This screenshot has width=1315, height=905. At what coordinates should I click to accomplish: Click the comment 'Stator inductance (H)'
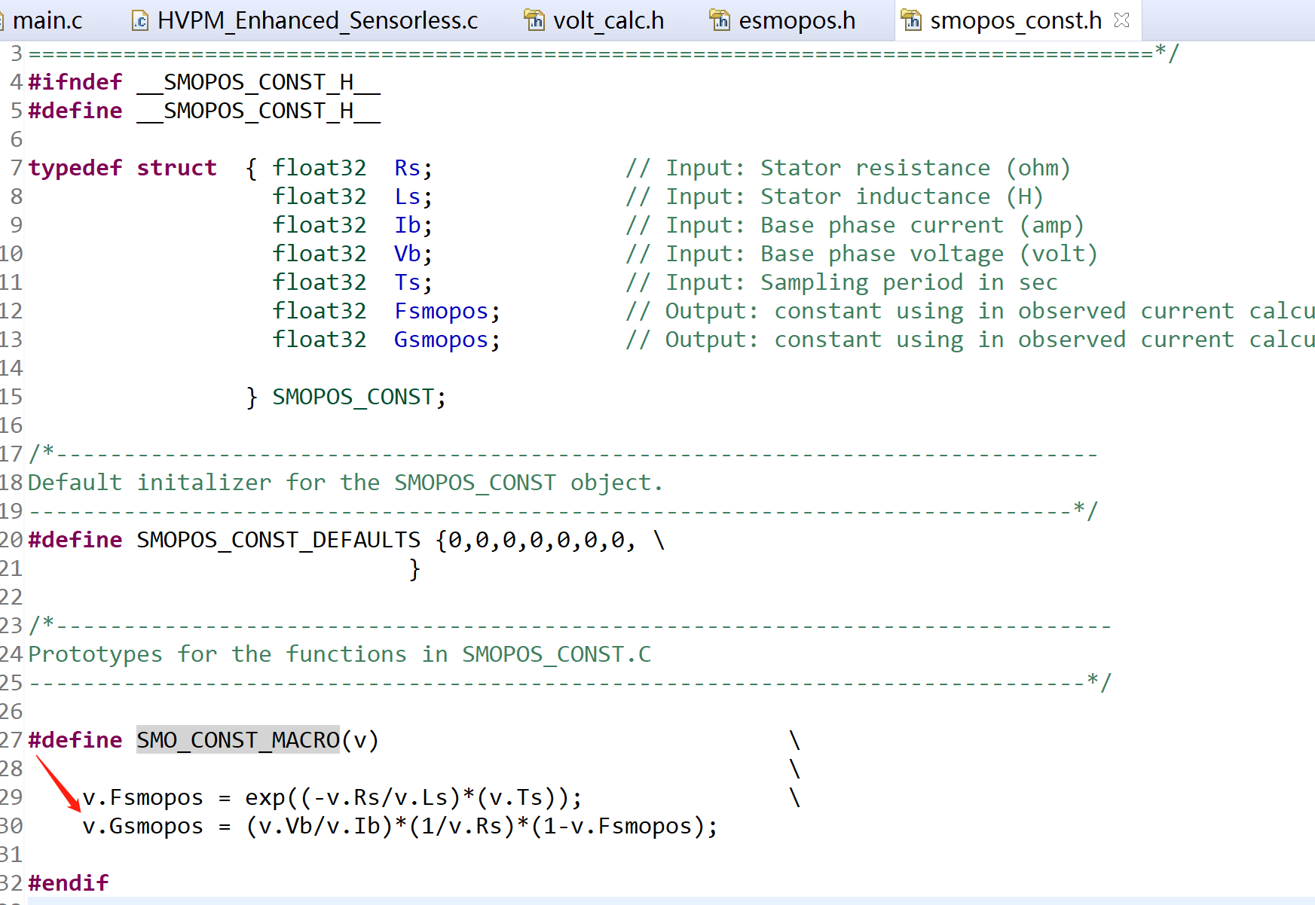pos(901,197)
